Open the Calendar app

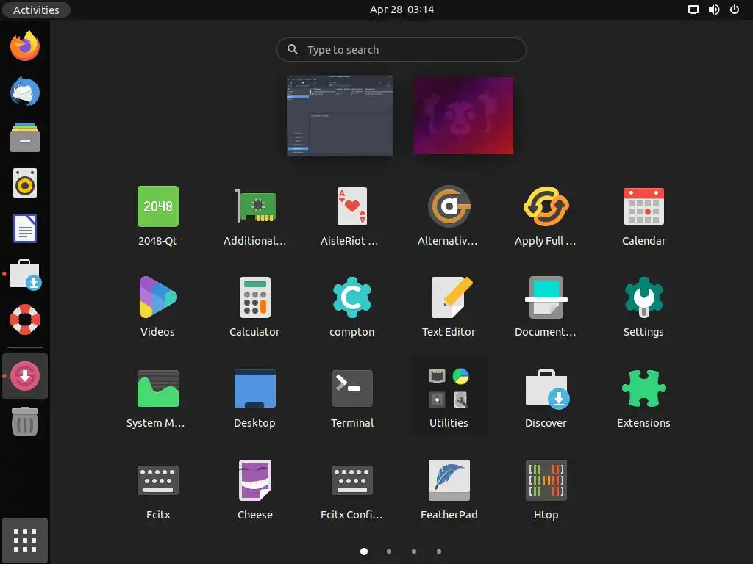(x=643, y=216)
